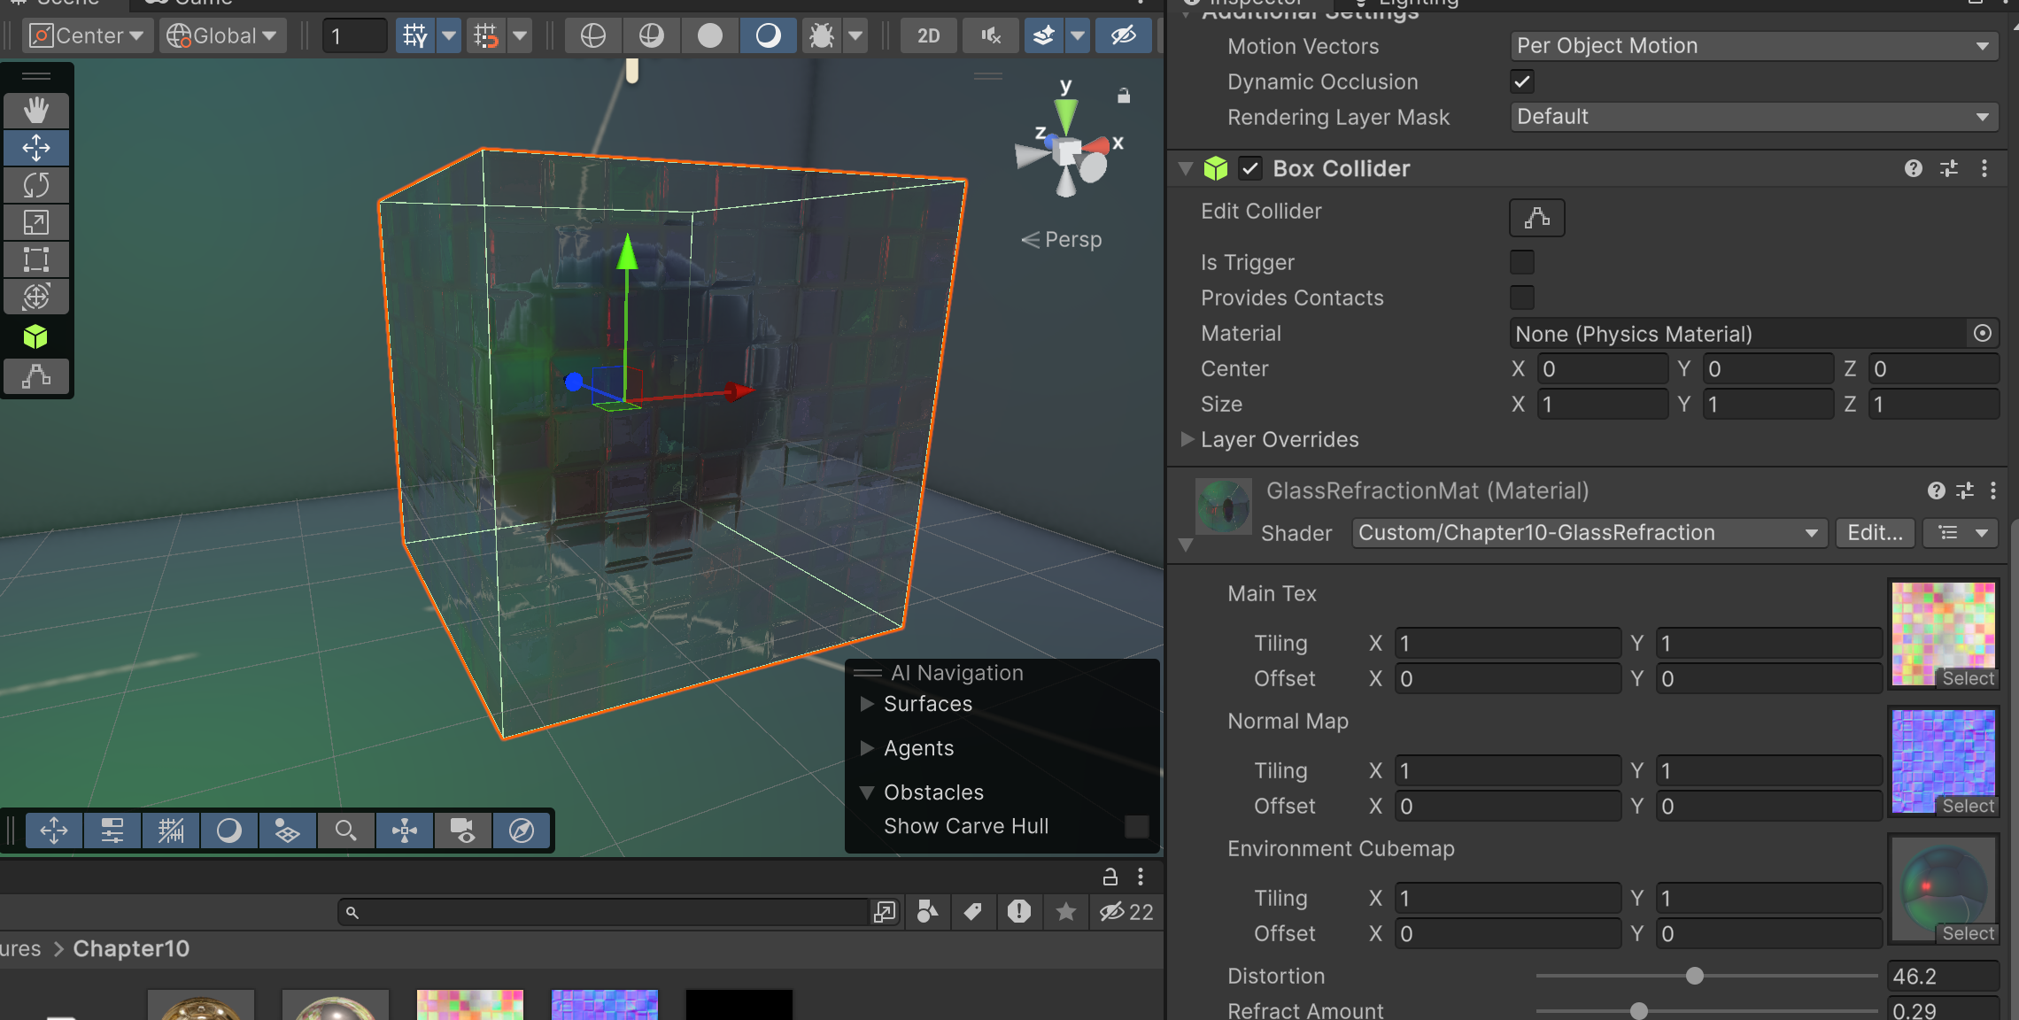Screen dimensions: 2019x1020
Task: Expand Surfaces in AI Navigation overlay
Action: click(x=868, y=704)
